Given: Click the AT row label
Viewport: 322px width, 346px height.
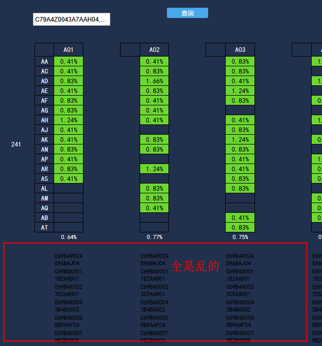Looking at the screenshot, I should (44, 228).
